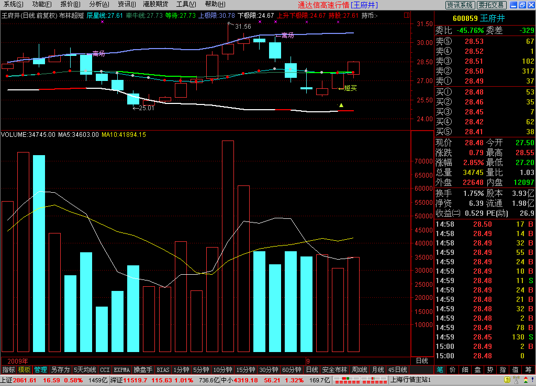Select the 安全布林 tab

[x=334, y=370]
